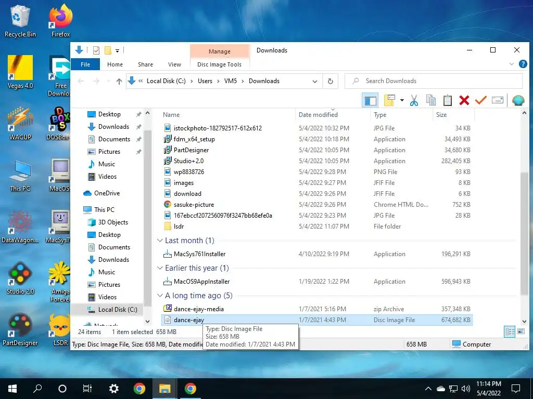Select the Vegas 4.0 desktop icon
Screen dimensions: 533x399
pyautogui.click(x=20, y=72)
